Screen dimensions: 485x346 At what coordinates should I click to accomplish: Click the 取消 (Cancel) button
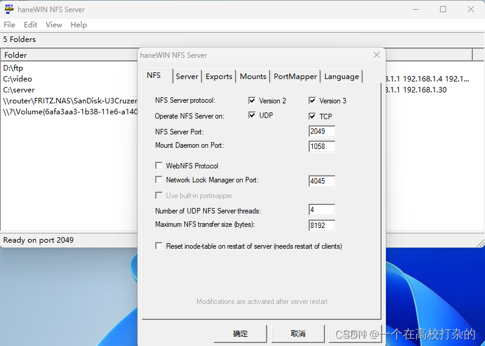298,334
